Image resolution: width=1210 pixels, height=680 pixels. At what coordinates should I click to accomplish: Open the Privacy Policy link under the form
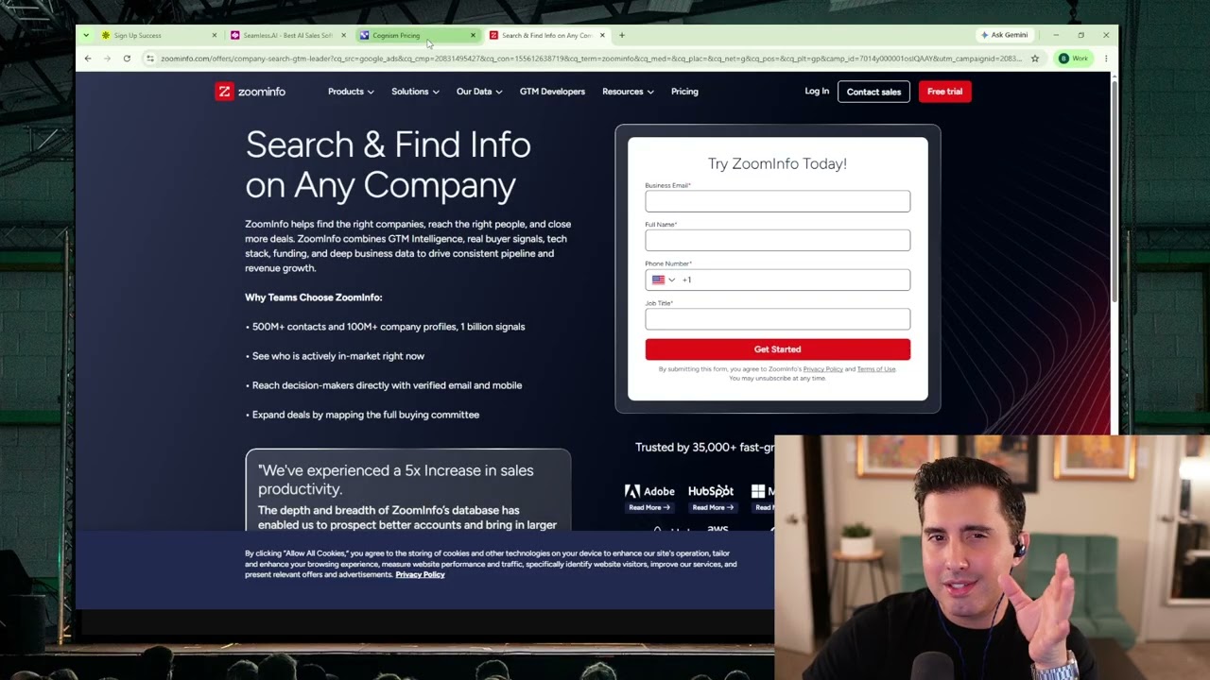(x=822, y=369)
